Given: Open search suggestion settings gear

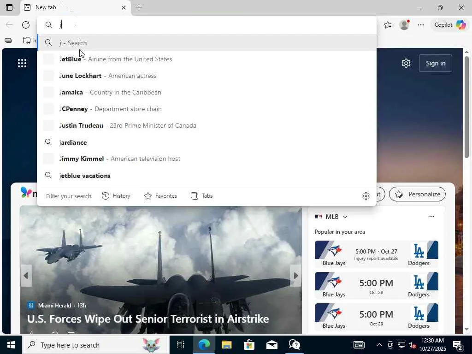Looking at the screenshot, I should pyautogui.click(x=366, y=196).
